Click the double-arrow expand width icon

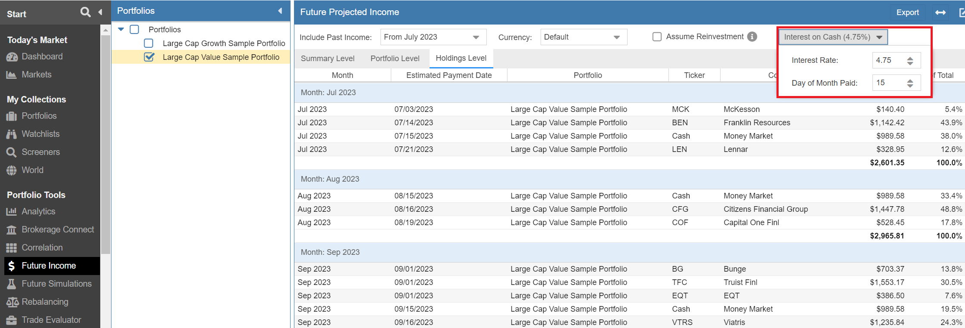940,12
